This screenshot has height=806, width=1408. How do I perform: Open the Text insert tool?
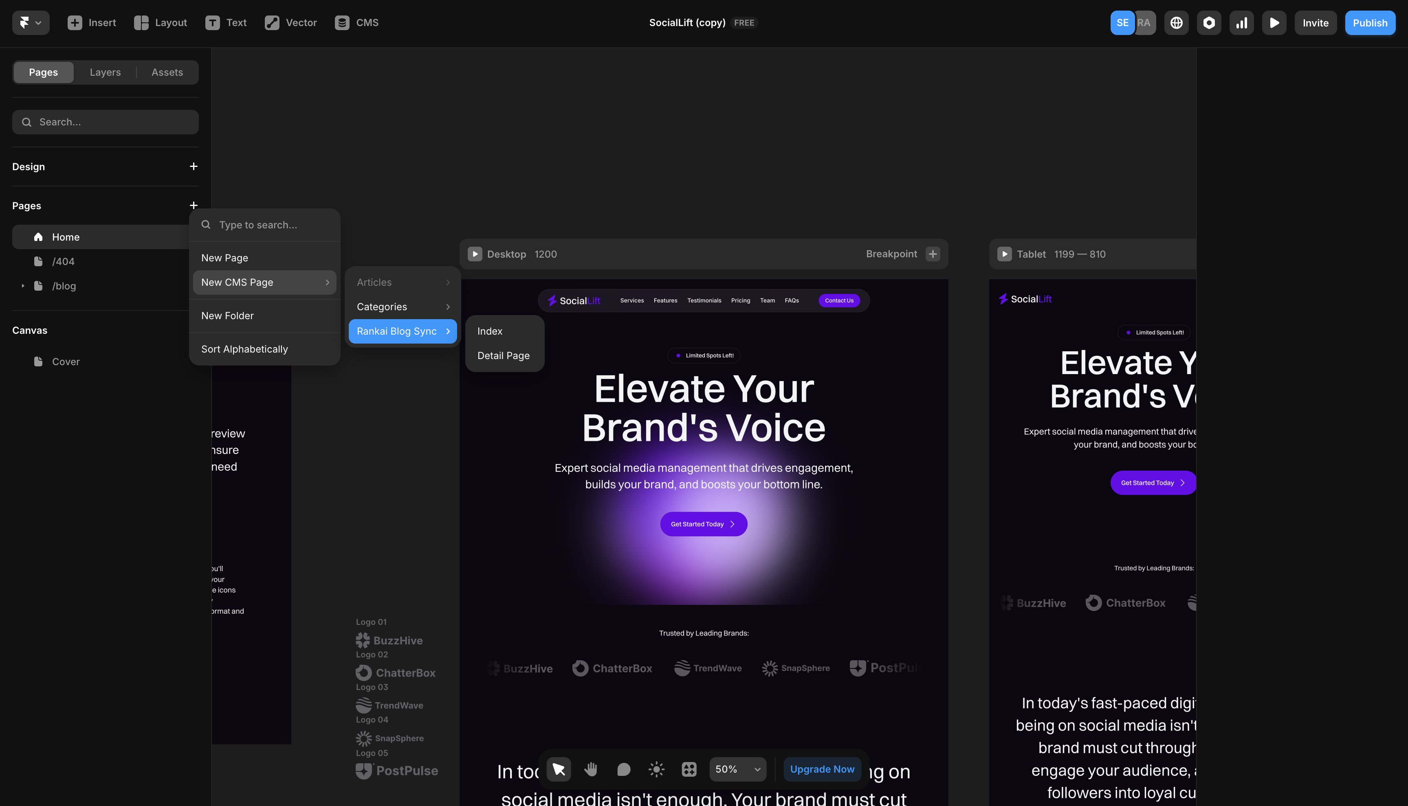pyautogui.click(x=226, y=23)
